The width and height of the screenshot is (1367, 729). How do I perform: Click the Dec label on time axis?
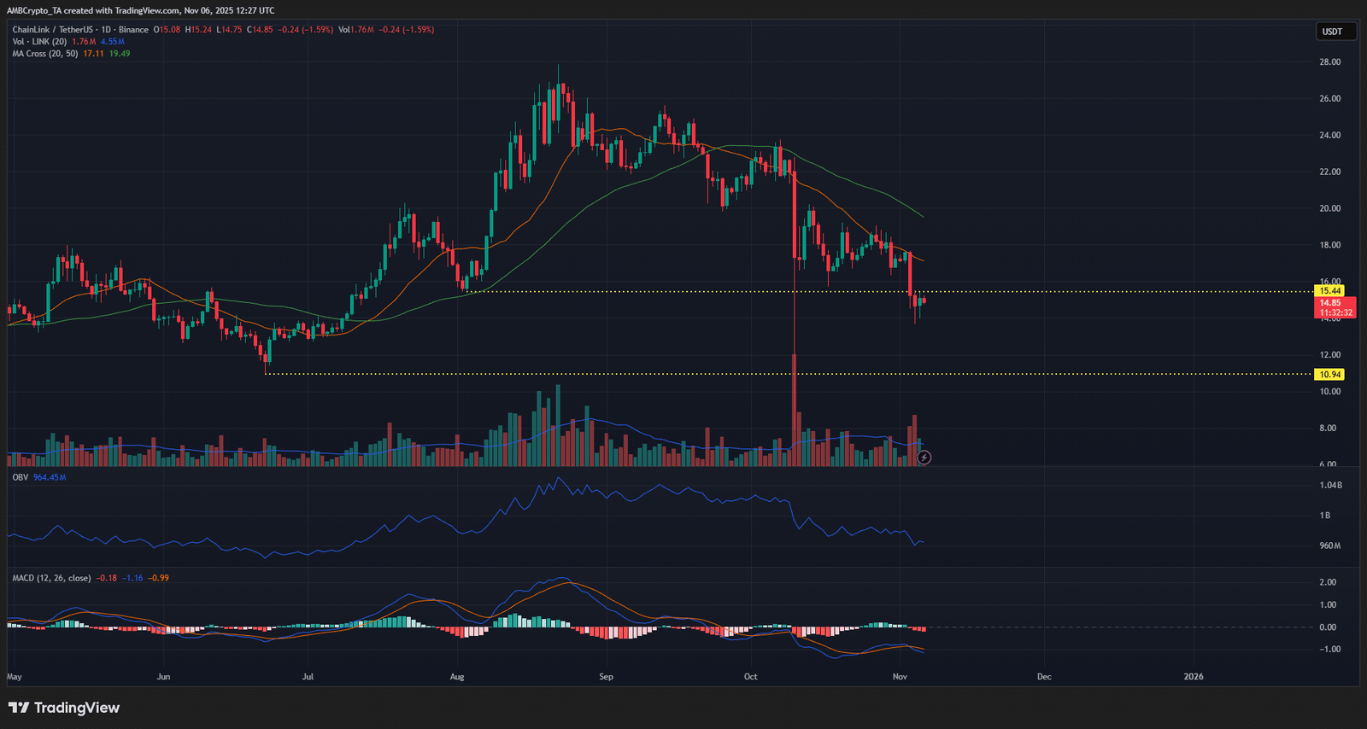click(1044, 677)
